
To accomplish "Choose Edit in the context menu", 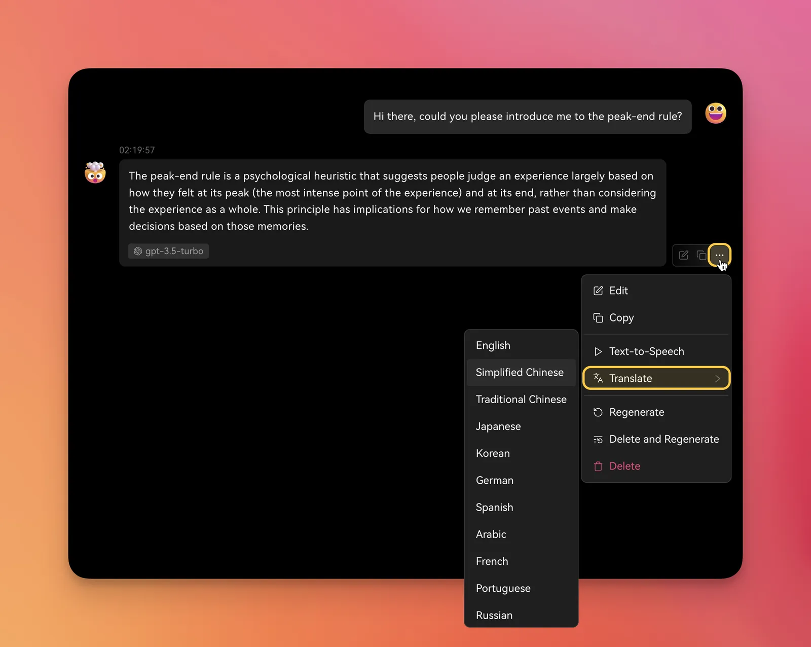I will (x=618, y=291).
